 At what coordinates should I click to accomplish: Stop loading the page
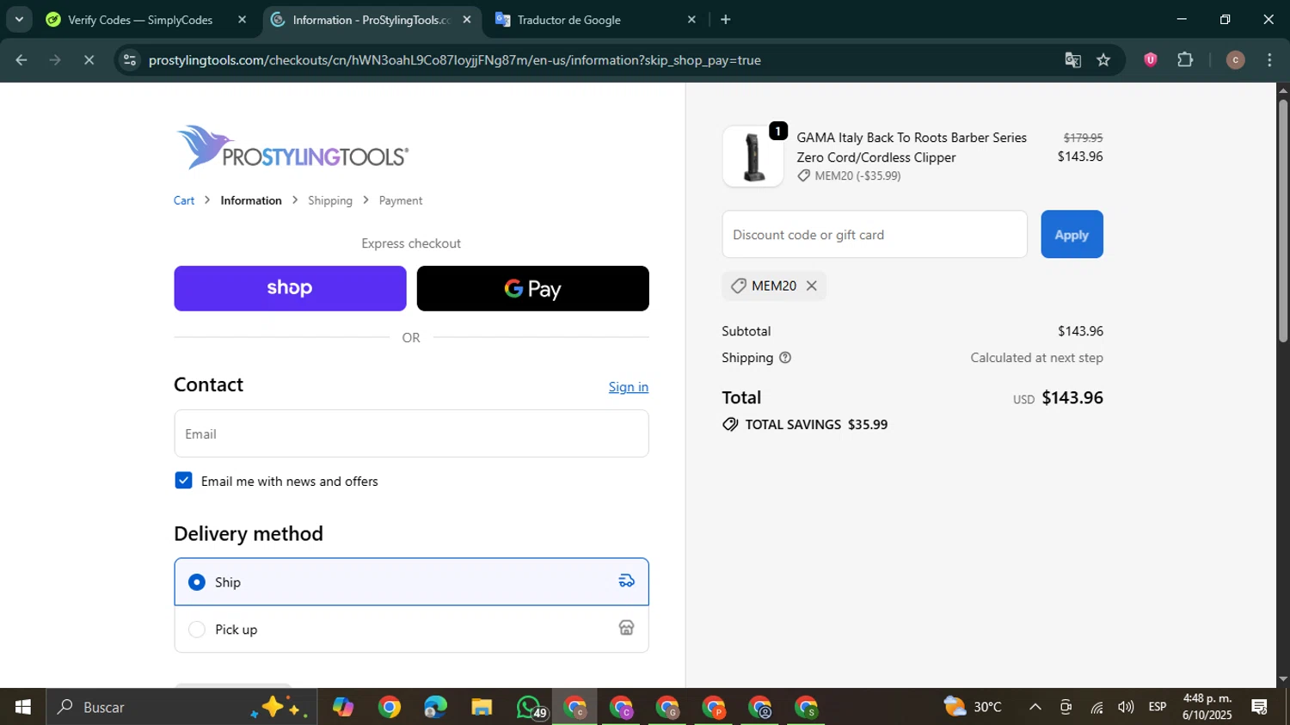pyautogui.click(x=89, y=60)
